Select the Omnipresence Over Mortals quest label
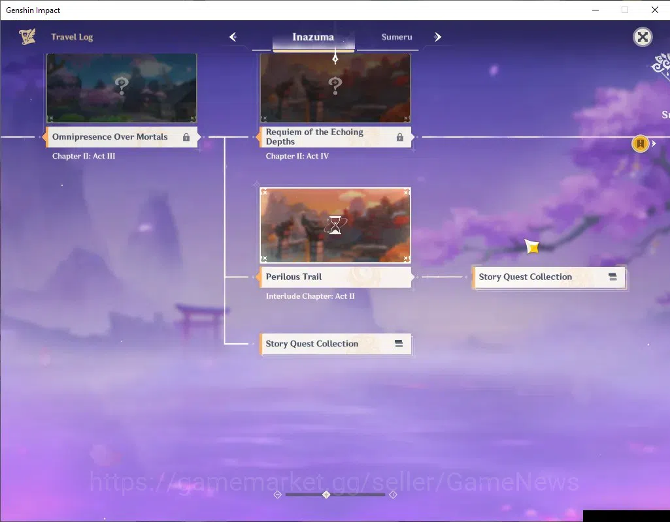 pos(122,137)
